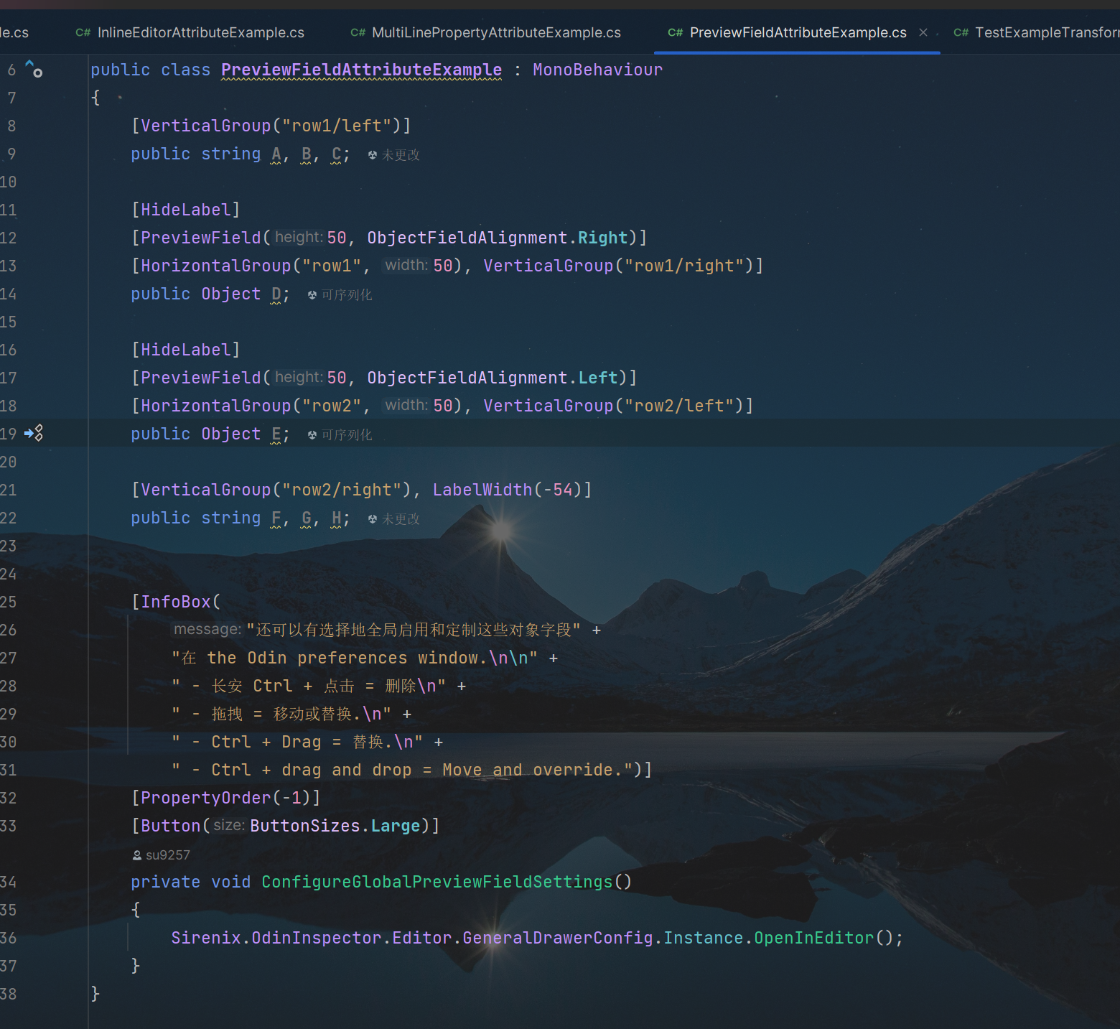Switch to InlineEditorAttributeExample.cs tab
Viewport: 1120px width, 1029px height.
coord(200,32)
